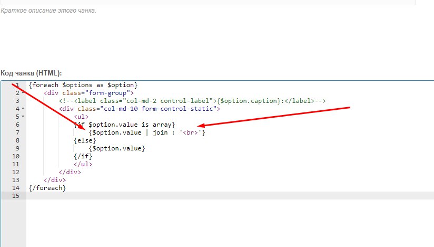Image resolution: width=434 pixels, height=247 pixels.
Task: Collapse the fold arrow on line 5
Action: [x=23, y=117]
